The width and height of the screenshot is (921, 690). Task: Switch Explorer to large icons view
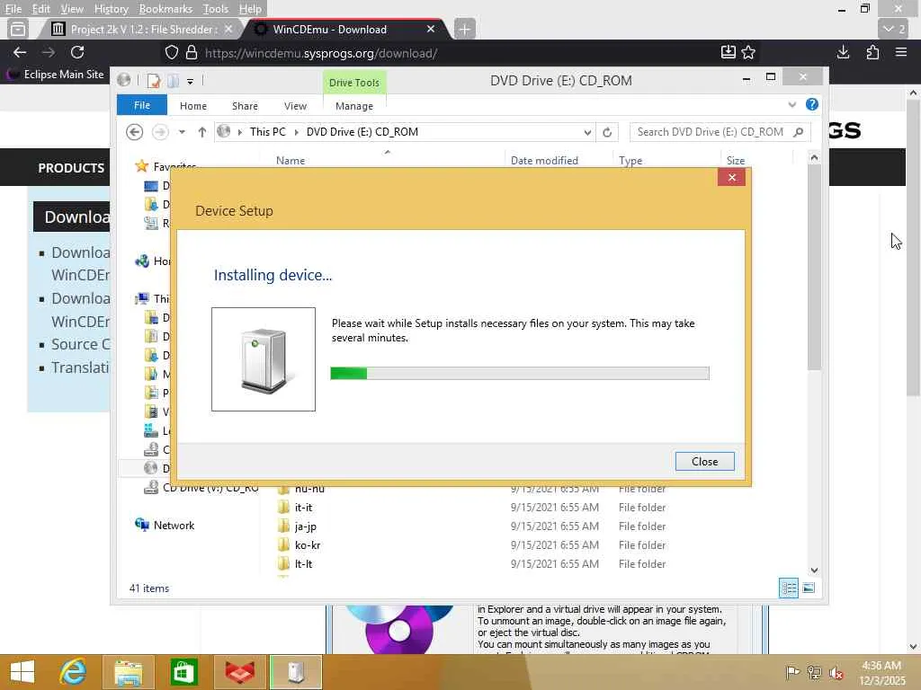pos(809,588)
